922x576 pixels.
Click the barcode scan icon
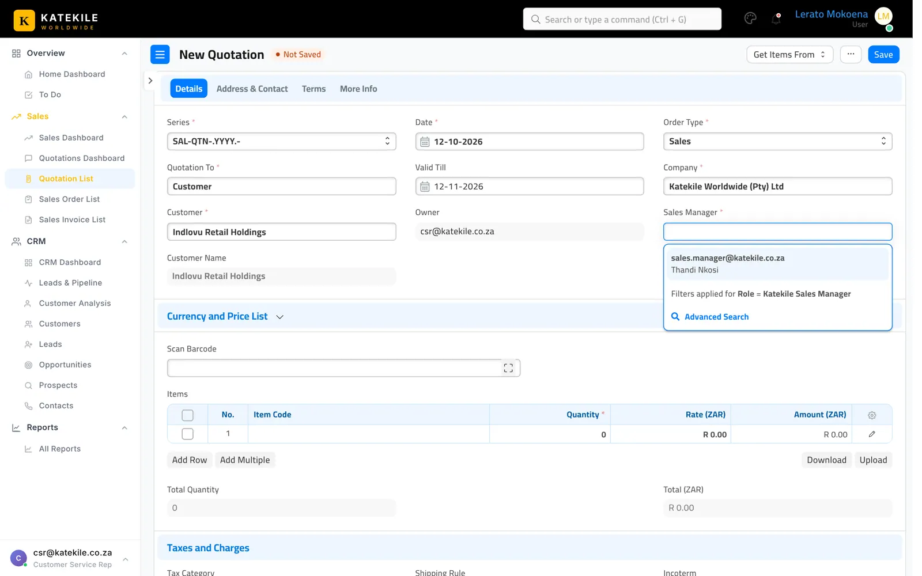[x=508, y=368]
